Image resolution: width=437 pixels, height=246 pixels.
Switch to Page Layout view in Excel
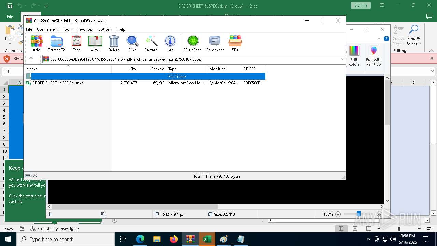(354, 229)
